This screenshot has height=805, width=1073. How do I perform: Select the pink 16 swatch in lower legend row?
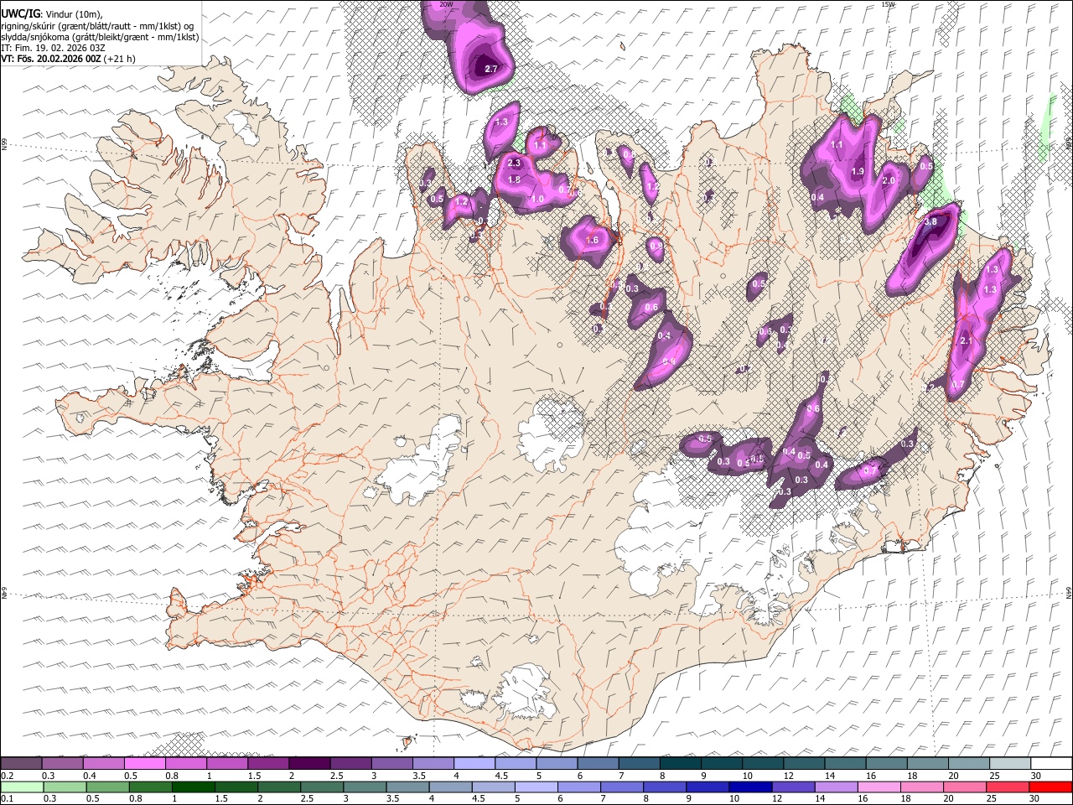(x=879, y=787)
